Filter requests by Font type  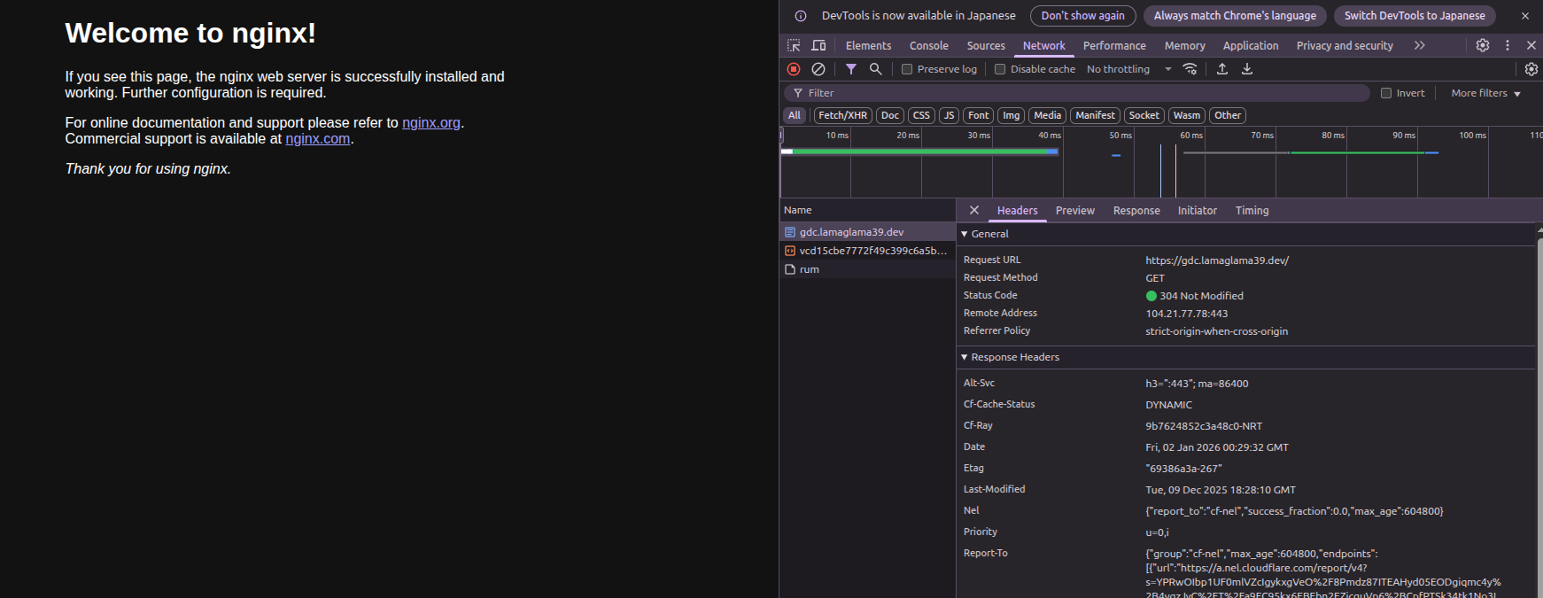[x=979, y=115]
